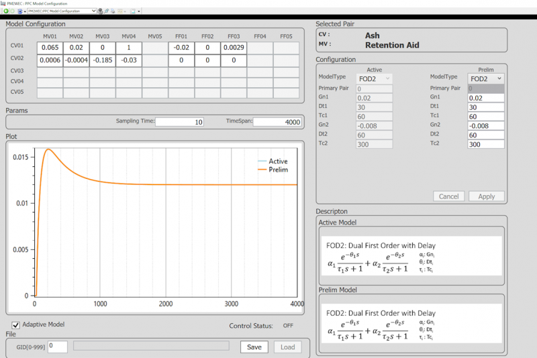Click the Cancel button
The width and height of the screenshot is (537, 358).
448,196
